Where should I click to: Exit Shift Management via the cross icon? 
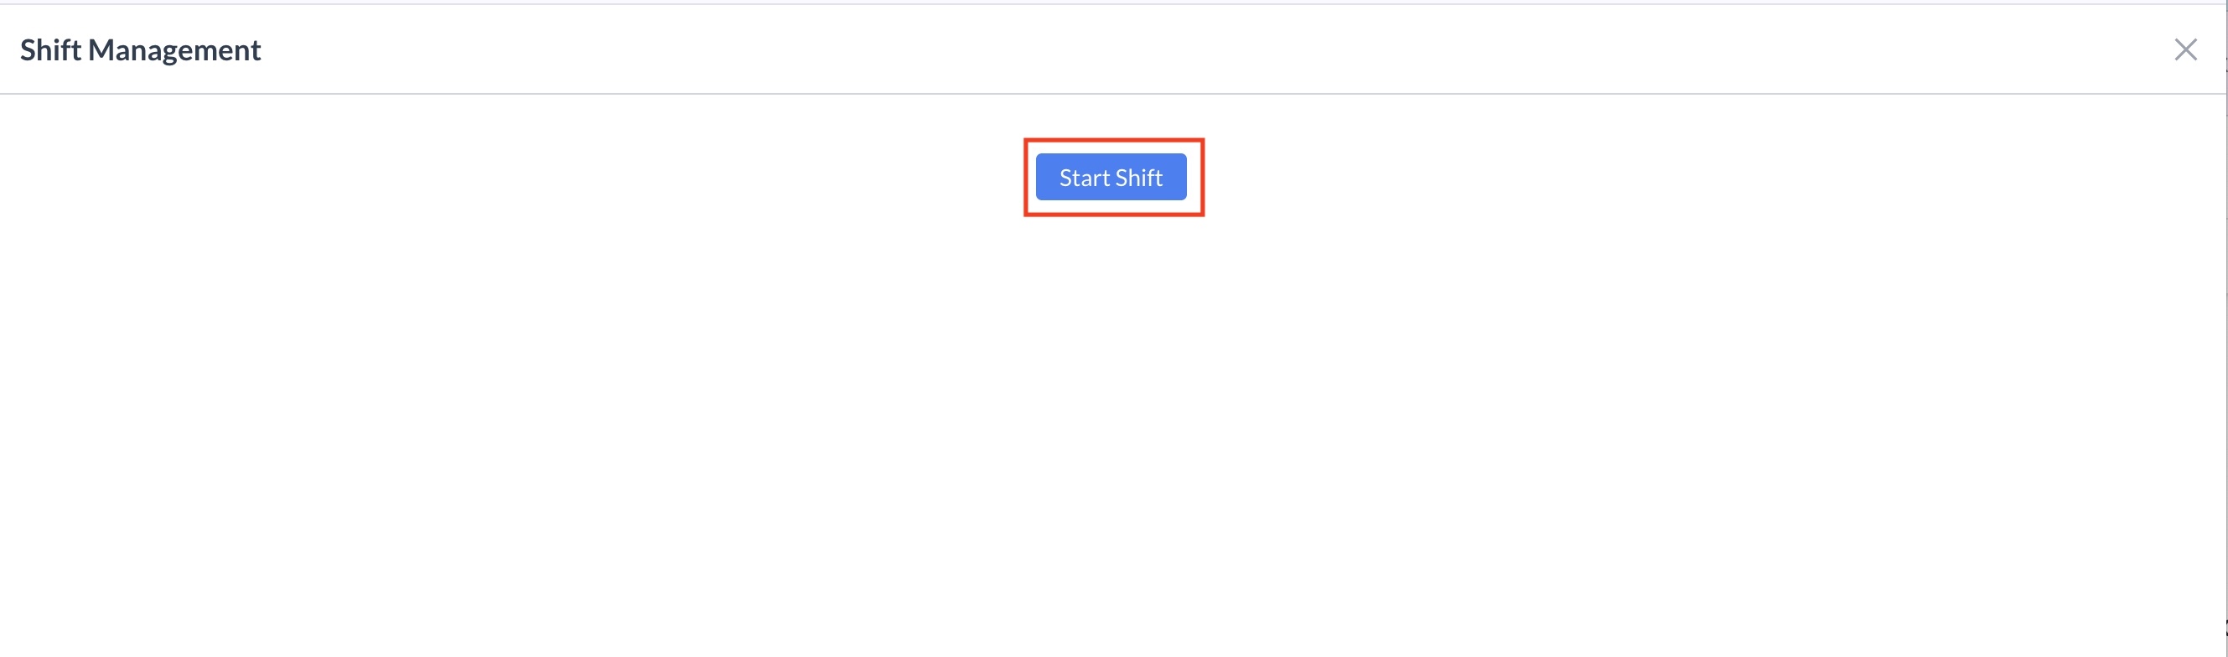(2185, 50)
